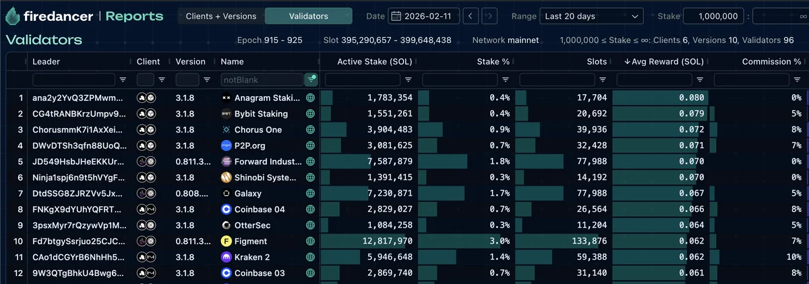Open the calendar in the Date field
This screenshot has width=809, height=284.
tap(395, 15)
